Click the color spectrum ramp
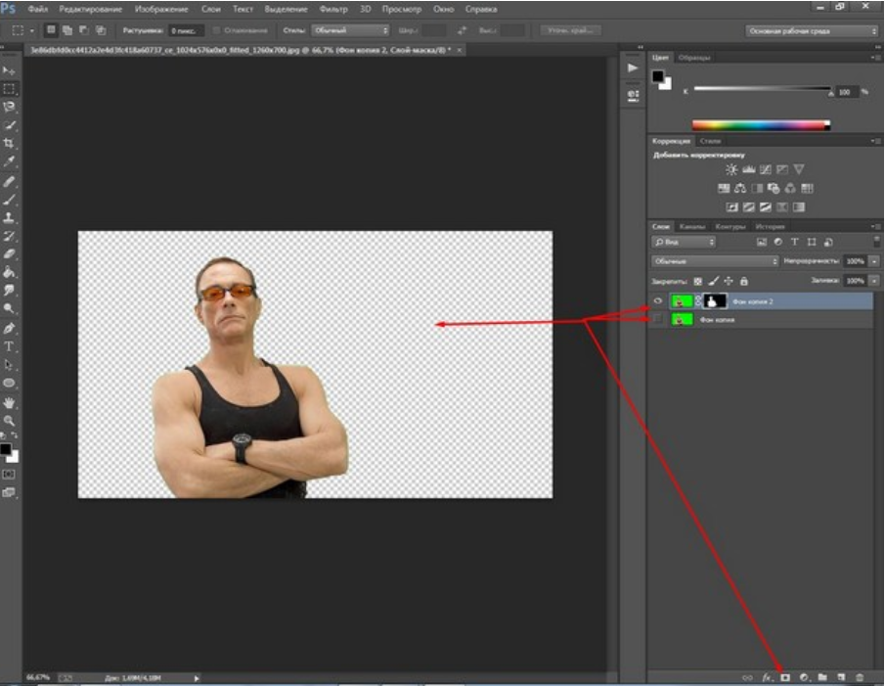Viewport: 885px width, 686px height. pyautogui.click(x=761, y=125)
